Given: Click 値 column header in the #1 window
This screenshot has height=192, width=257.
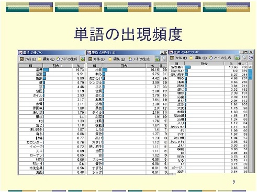Looking at the screenshot, I should click(95, 66).
